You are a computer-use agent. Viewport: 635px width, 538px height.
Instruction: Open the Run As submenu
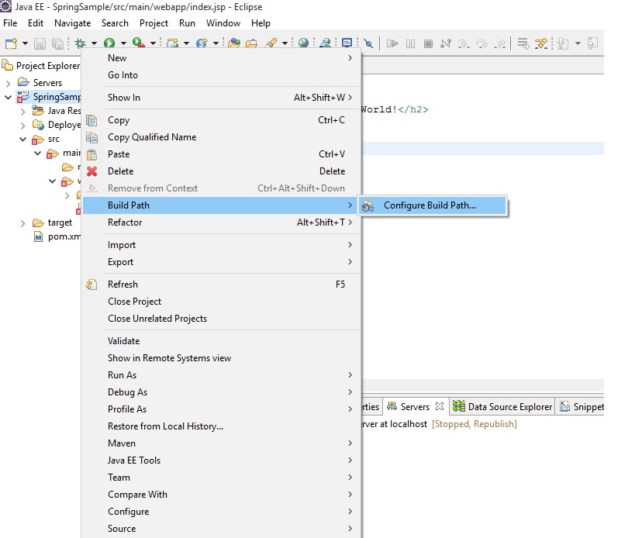pyautogui.click(x=221, y=375)
